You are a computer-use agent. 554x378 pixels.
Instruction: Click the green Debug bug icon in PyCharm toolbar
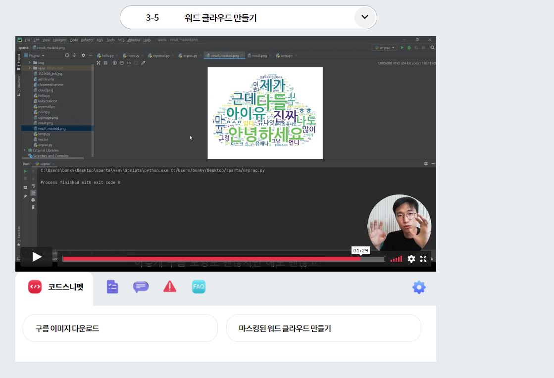(409, 47)
